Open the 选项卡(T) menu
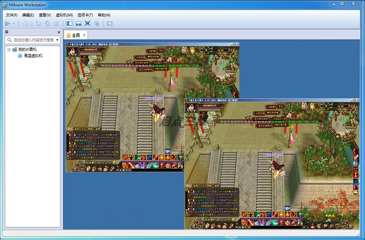The width and height of the screenshot is (365, 240). [x=85, y=15]
